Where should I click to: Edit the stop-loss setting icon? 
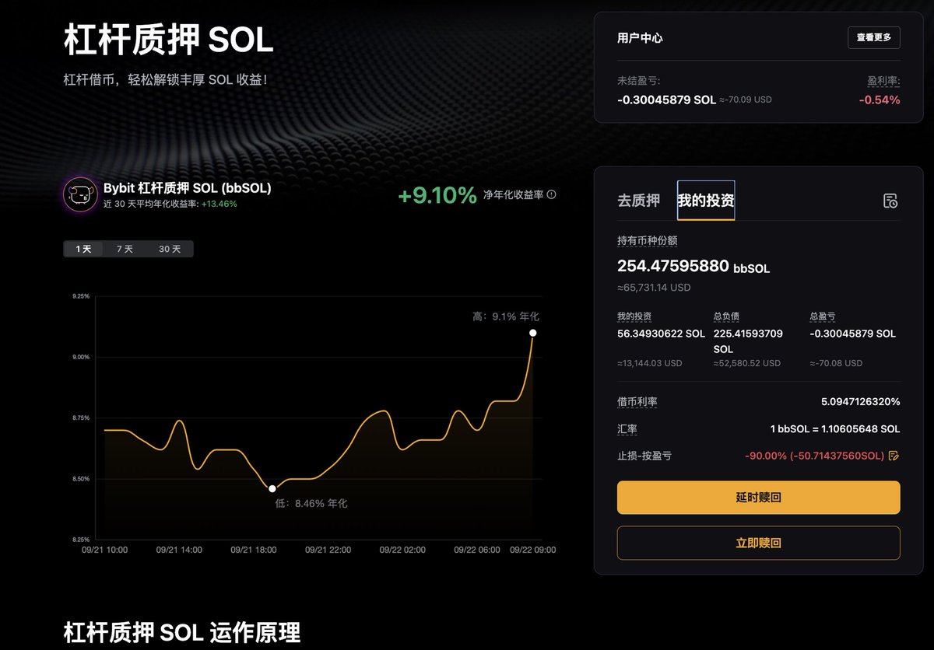[894, 456]
